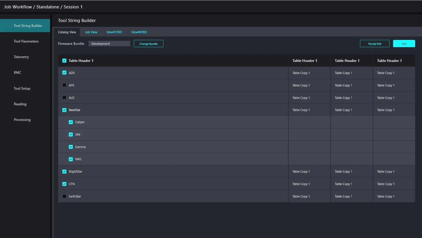Switch to the View#3TBD tab
Image resolution: width=422 pixels, height=238 pixels.
pos(114,32)
